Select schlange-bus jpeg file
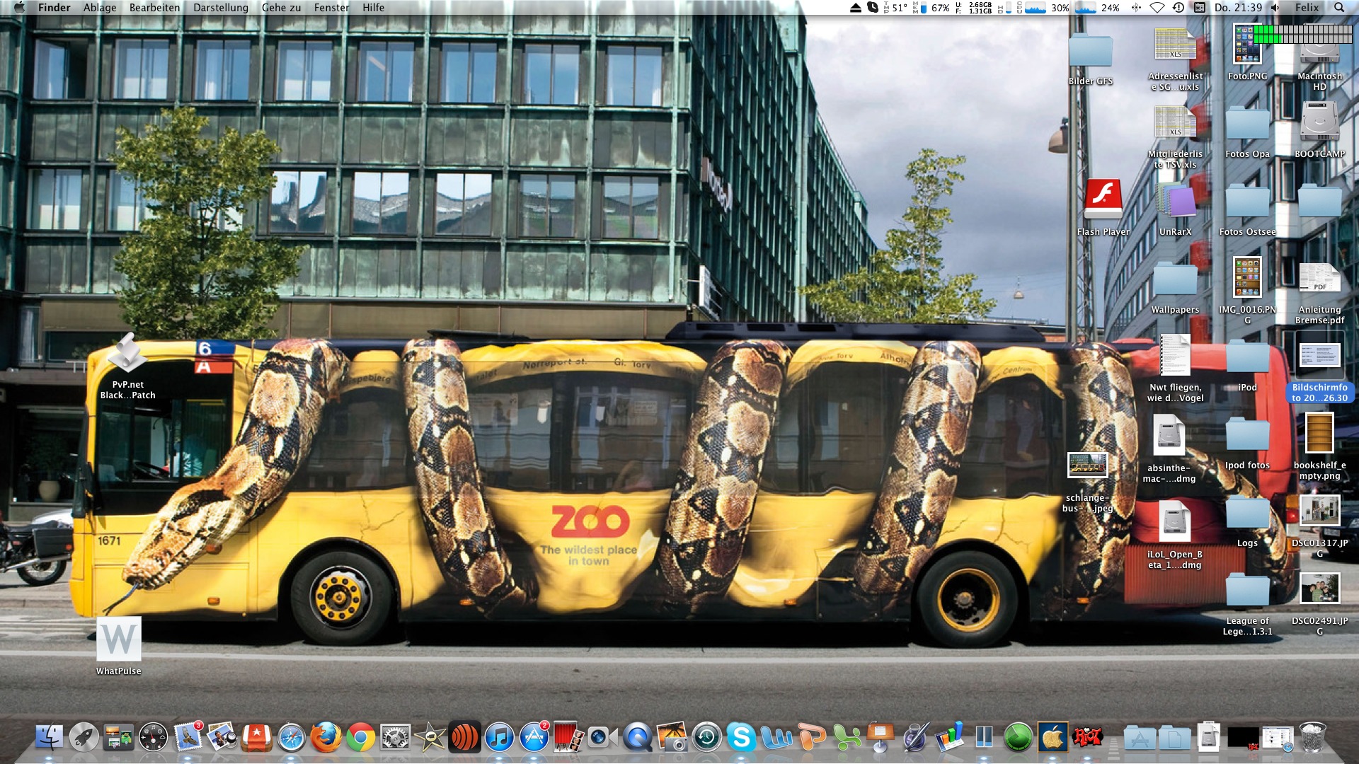Viewport: 1359px width, 764px height. coord(1087,482)
